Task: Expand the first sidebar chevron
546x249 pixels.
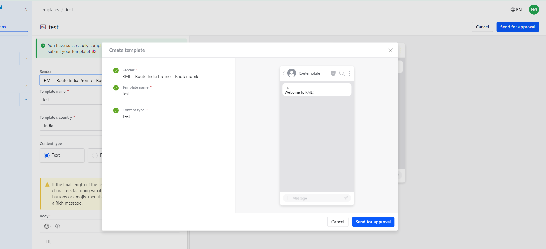Action: pyautogui.click(x=26, y=59)
